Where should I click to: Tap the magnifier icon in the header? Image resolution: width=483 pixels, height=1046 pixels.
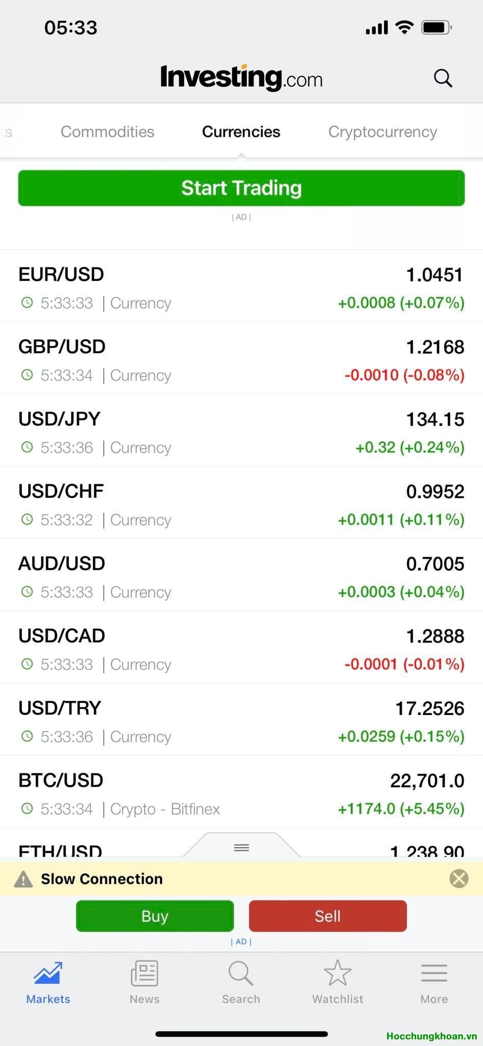coord(443,79)
